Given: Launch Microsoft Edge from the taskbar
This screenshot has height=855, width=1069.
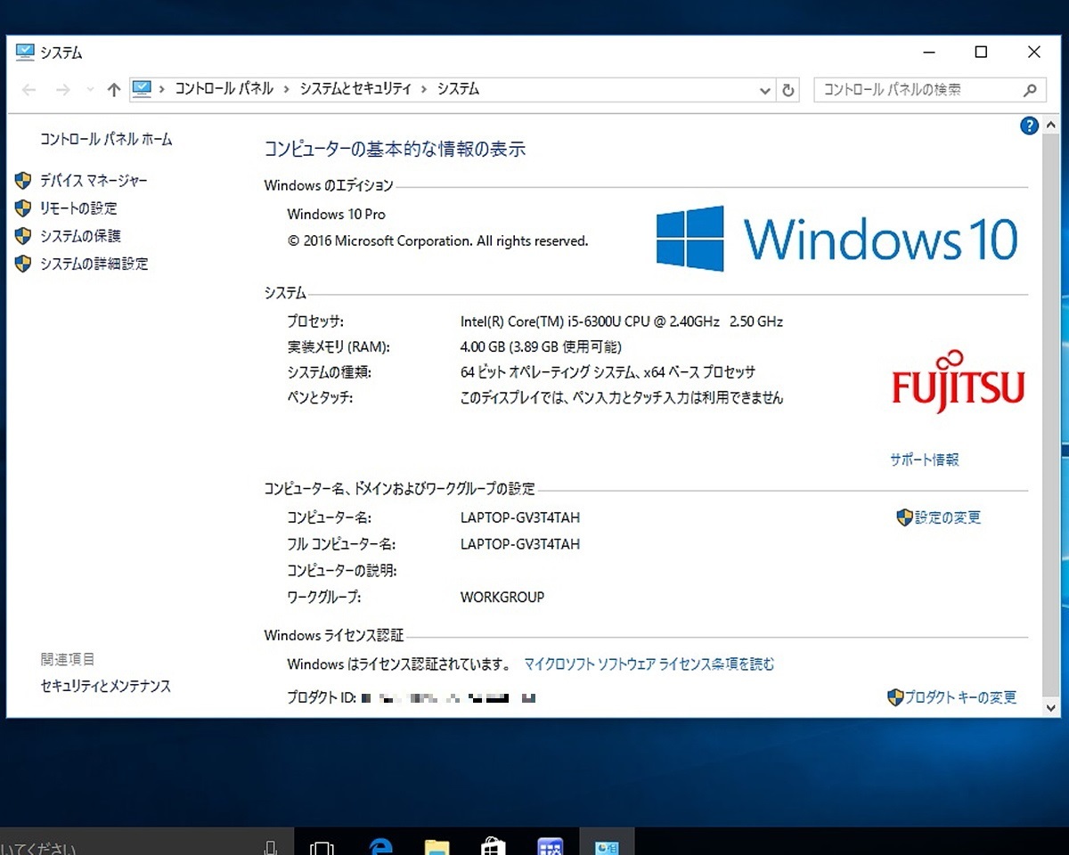Looking at the screenshot, I should click(x=381, y=846).
